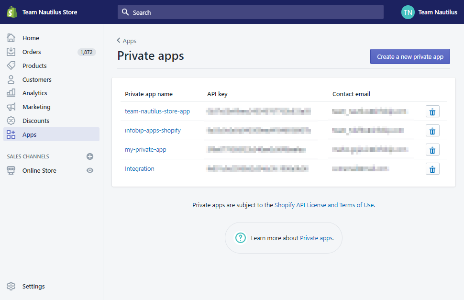464x300 pixels.
Task: Open Team Nautilus account menu
Action: (x=437, y=12)
